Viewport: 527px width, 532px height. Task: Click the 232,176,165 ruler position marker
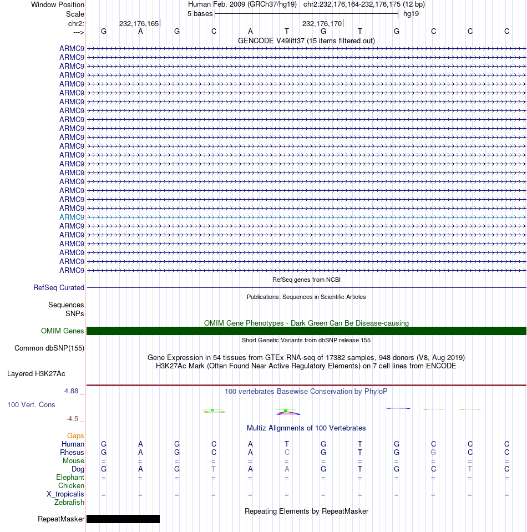[x=139, y=23]
